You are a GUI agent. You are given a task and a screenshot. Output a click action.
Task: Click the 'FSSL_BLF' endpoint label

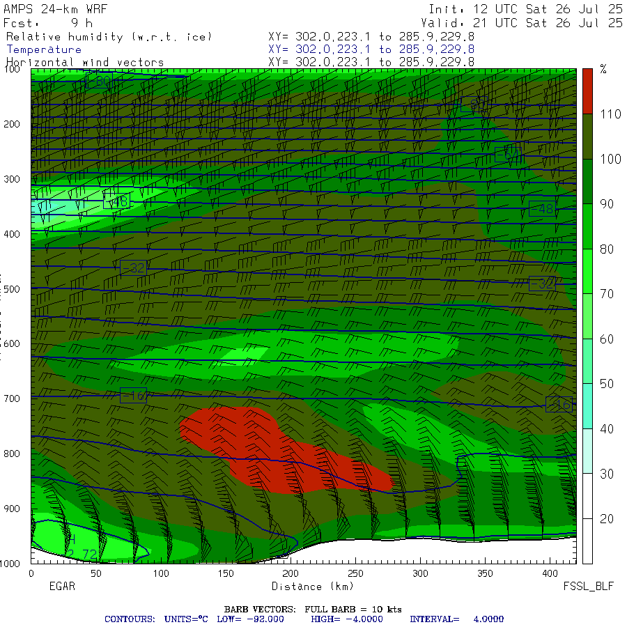(588, 586)
